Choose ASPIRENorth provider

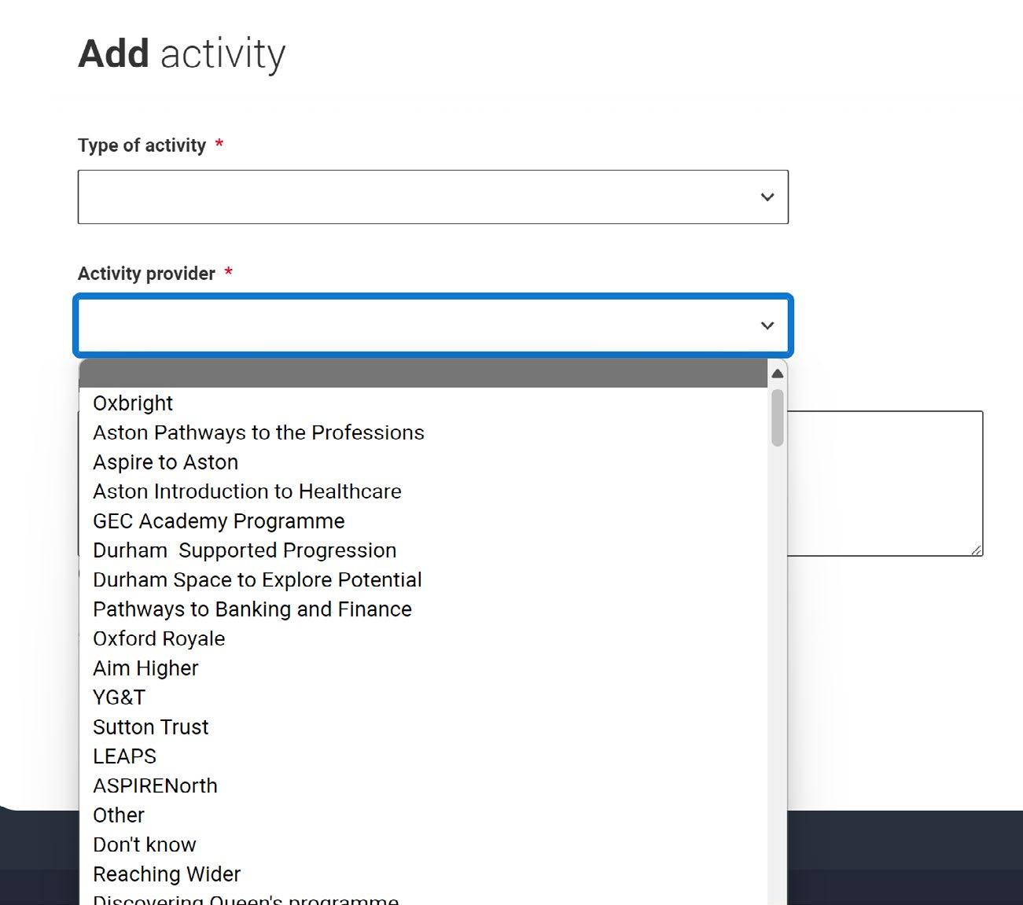[x=155, y=785]
